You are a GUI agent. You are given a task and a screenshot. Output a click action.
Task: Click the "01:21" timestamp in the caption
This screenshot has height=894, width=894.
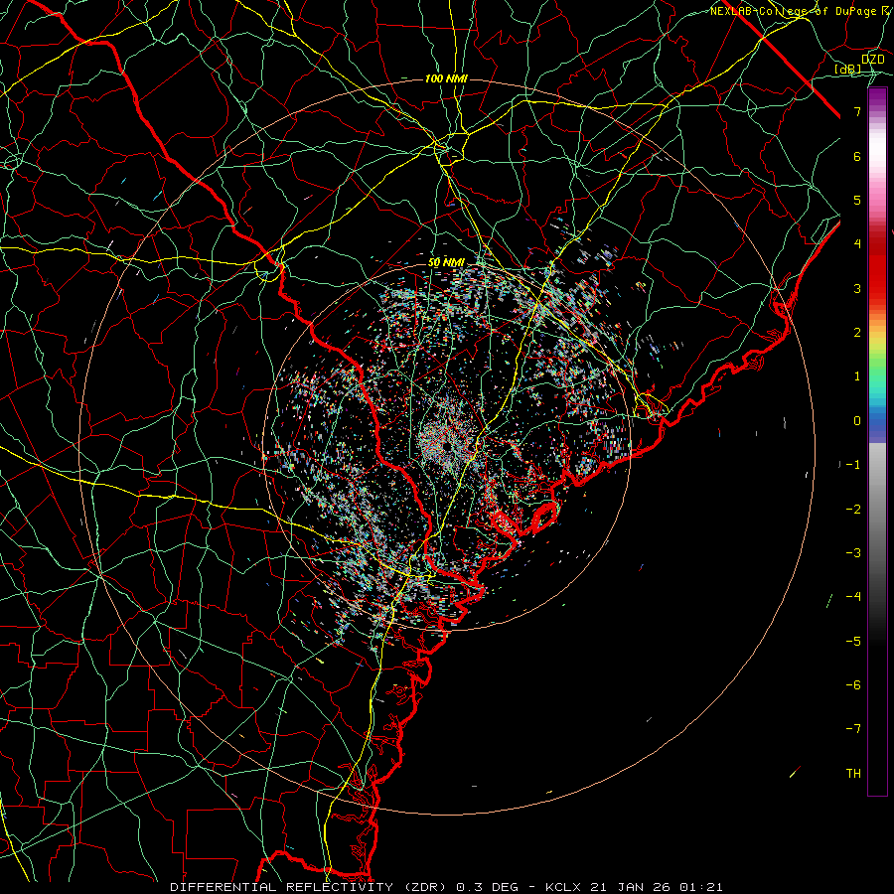700,887
